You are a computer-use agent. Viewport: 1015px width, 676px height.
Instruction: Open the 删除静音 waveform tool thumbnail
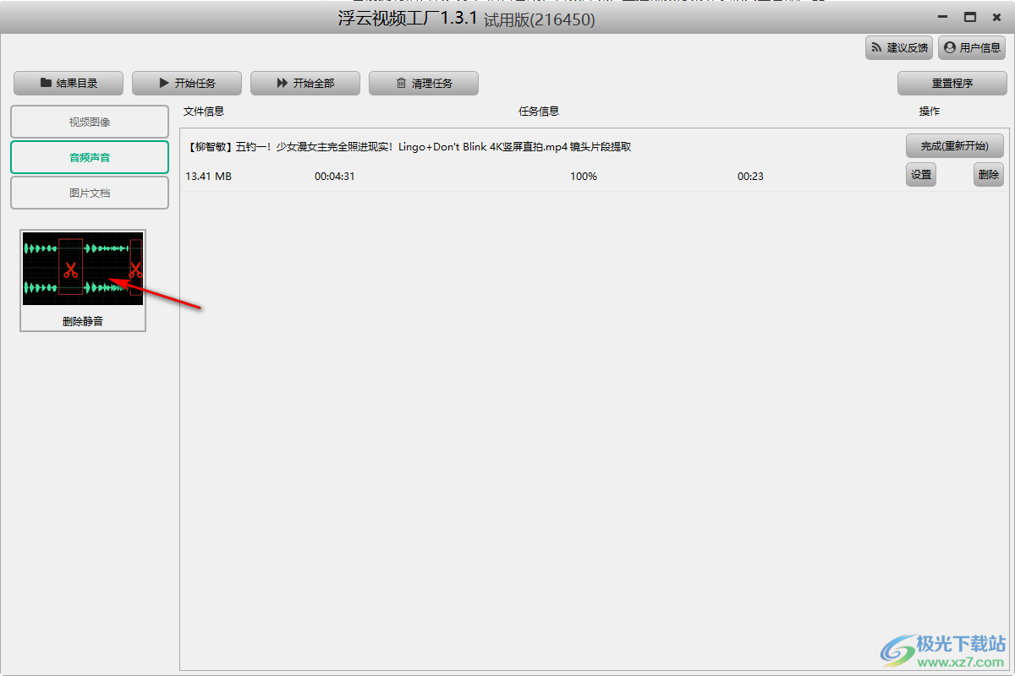83,270
